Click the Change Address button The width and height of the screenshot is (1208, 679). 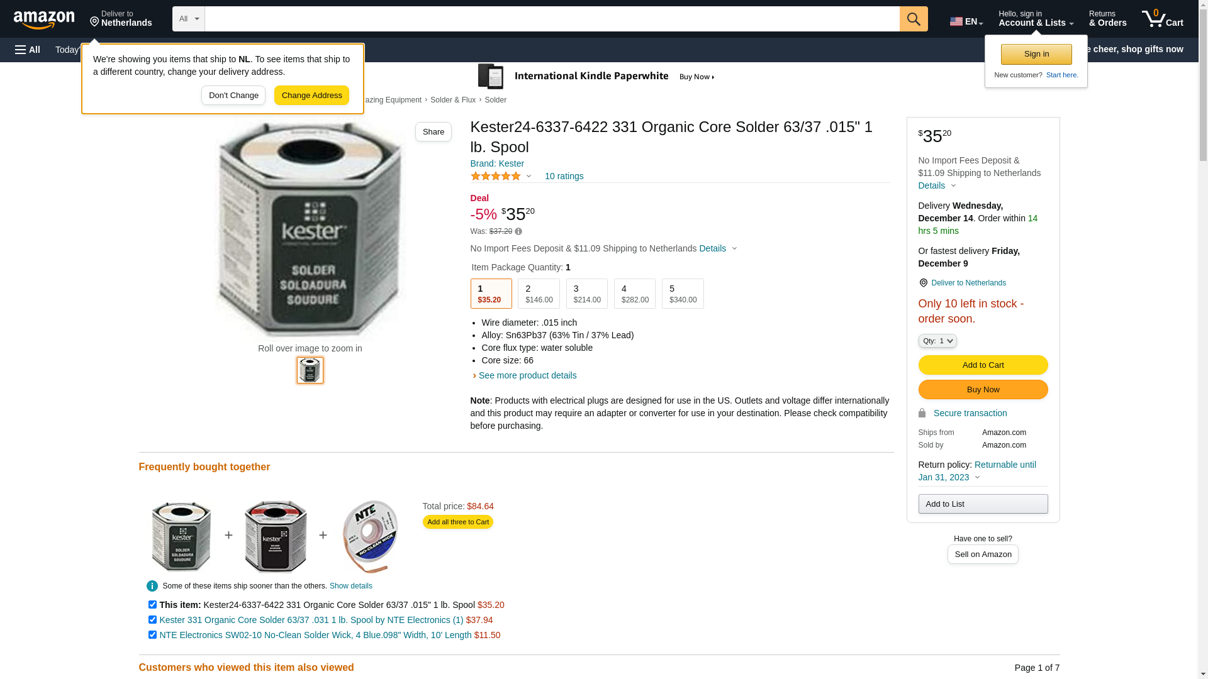tap(311, 96)
